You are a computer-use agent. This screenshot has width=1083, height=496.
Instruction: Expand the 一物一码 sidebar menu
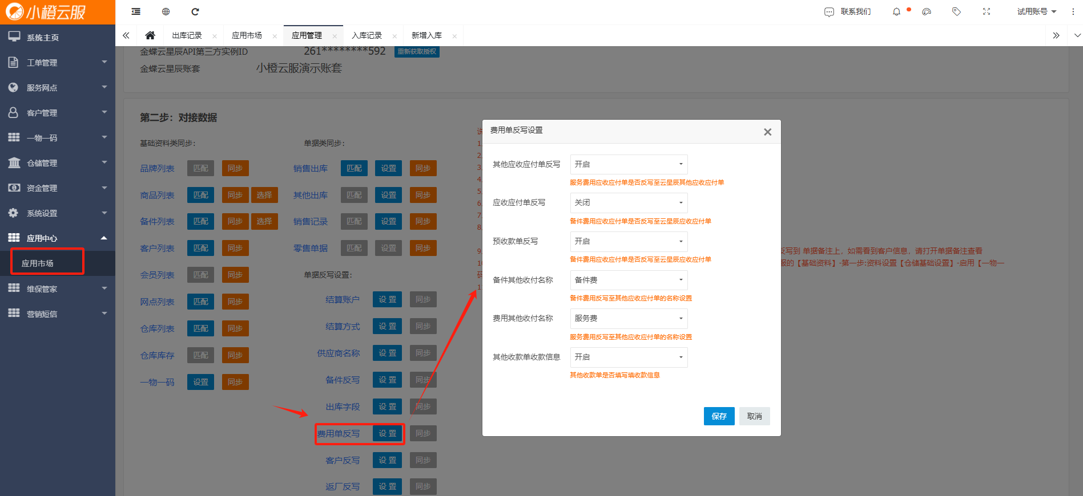click(58, 137)
